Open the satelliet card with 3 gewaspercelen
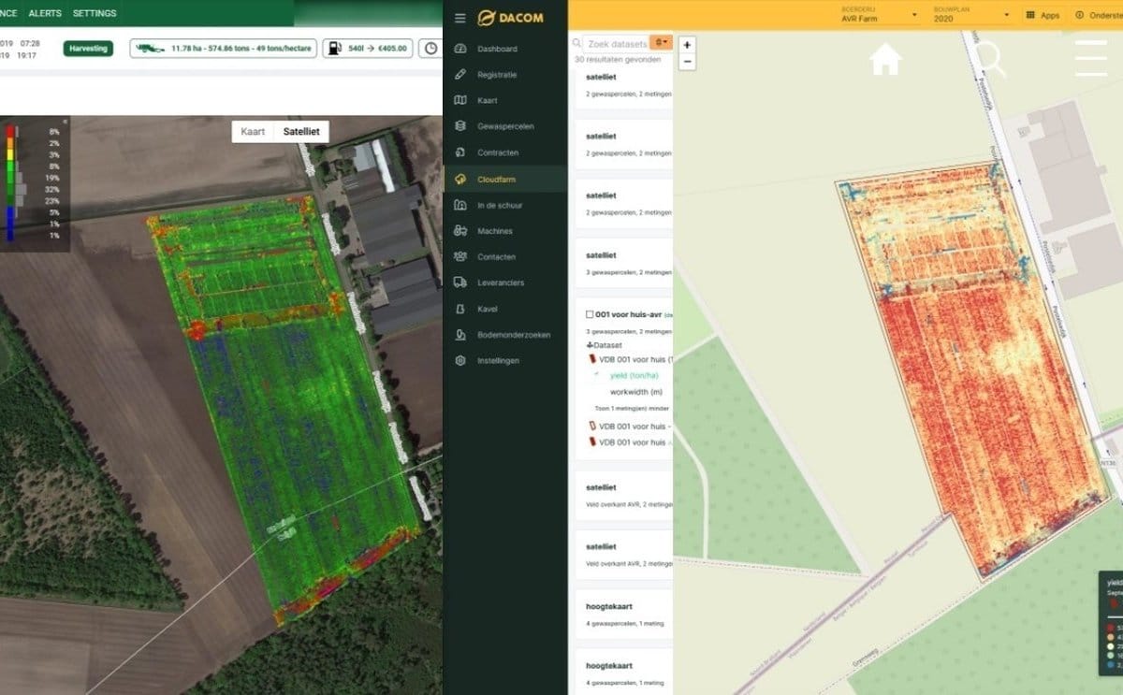This screenshot has height=695, width=1123. [x=622, y=263]
